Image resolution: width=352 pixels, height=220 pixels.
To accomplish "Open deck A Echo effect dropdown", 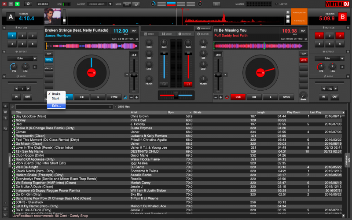I will pos(35,59).
